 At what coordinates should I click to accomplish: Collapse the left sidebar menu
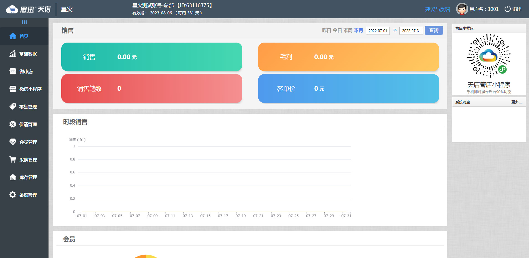pyautogui.click(x=24, y=22)
